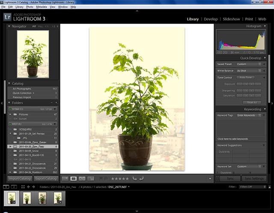
Task: Switch to the Slideshow module
Action: point(231,19)
